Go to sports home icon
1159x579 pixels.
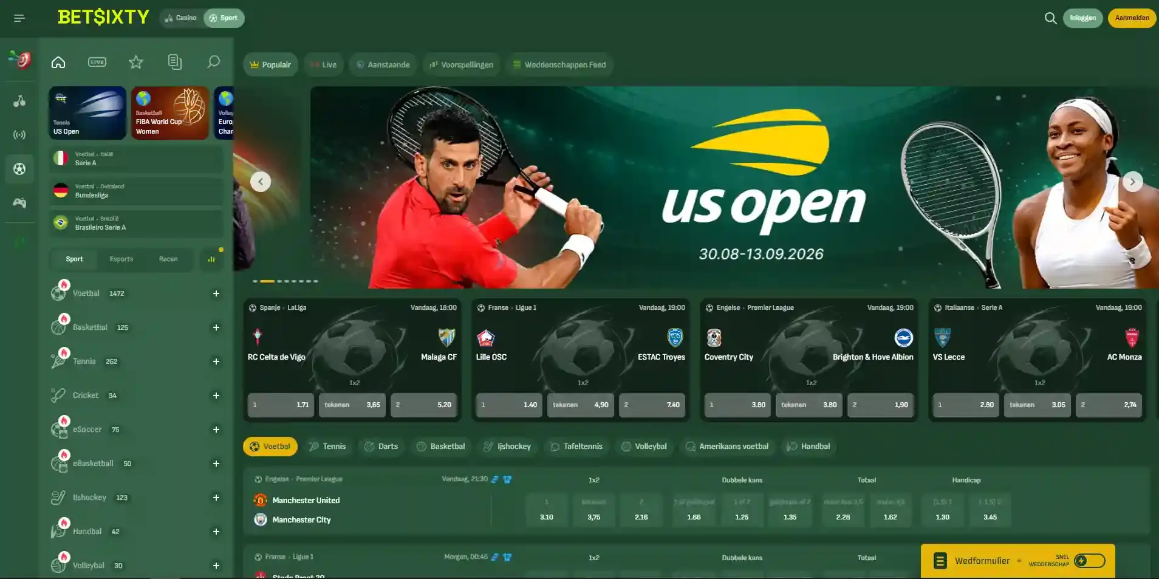tap(58, 62)
